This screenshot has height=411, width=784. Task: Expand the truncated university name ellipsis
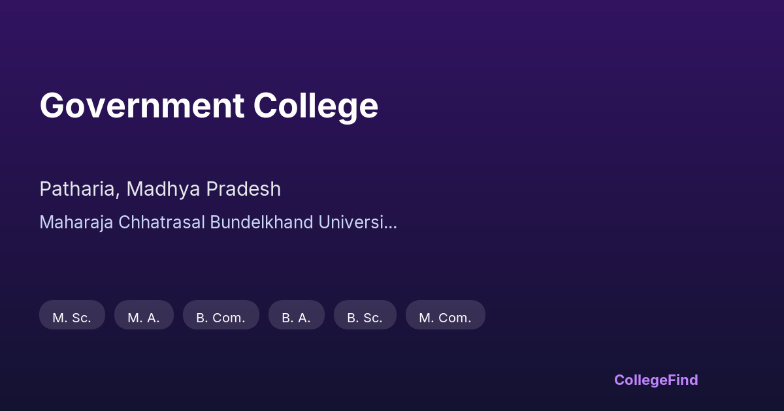(x=391, y=223)
